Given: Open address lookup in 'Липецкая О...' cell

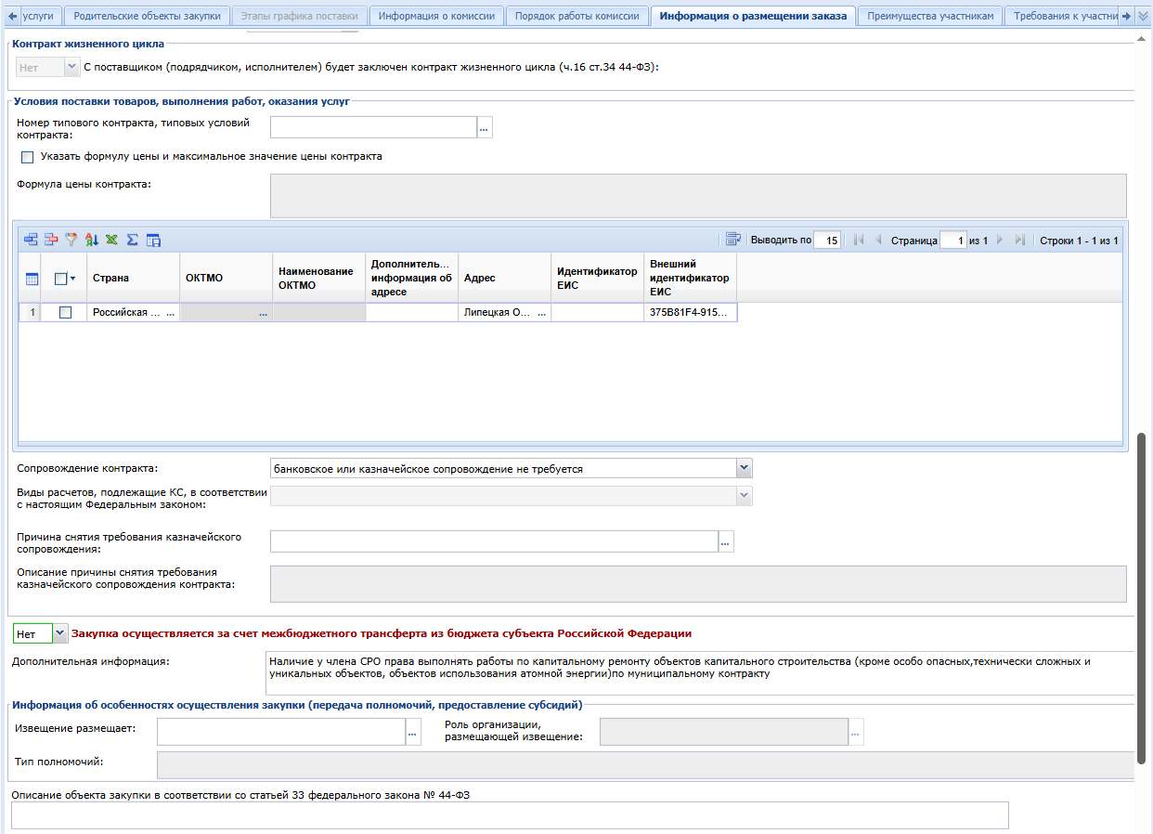Looking at the screenshot, I should [x=541, y=313].
